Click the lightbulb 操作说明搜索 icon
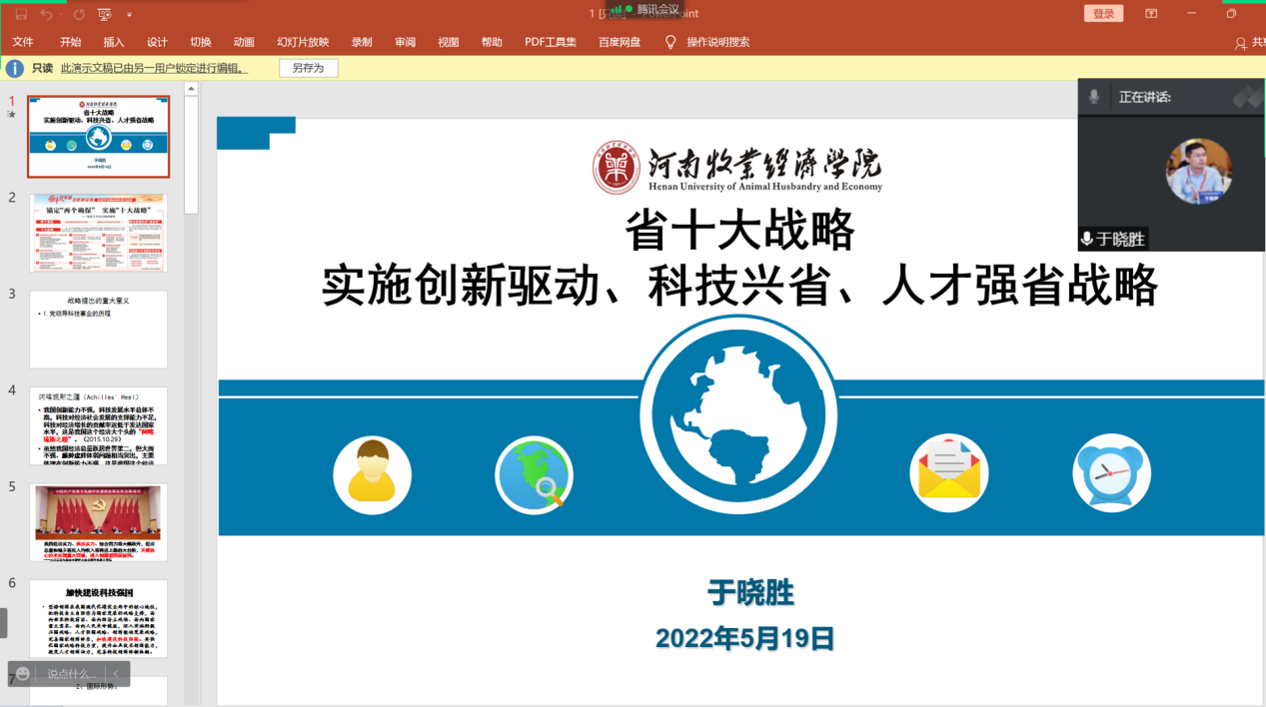This screenshot has height=707, width=1266. point(670,42)
